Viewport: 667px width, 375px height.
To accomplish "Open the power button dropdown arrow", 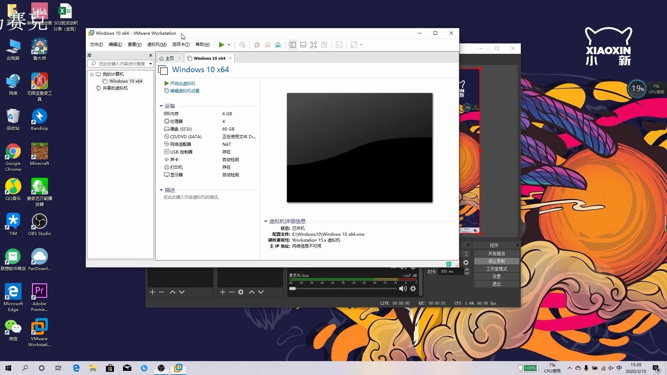I will (x=229, y=45).
